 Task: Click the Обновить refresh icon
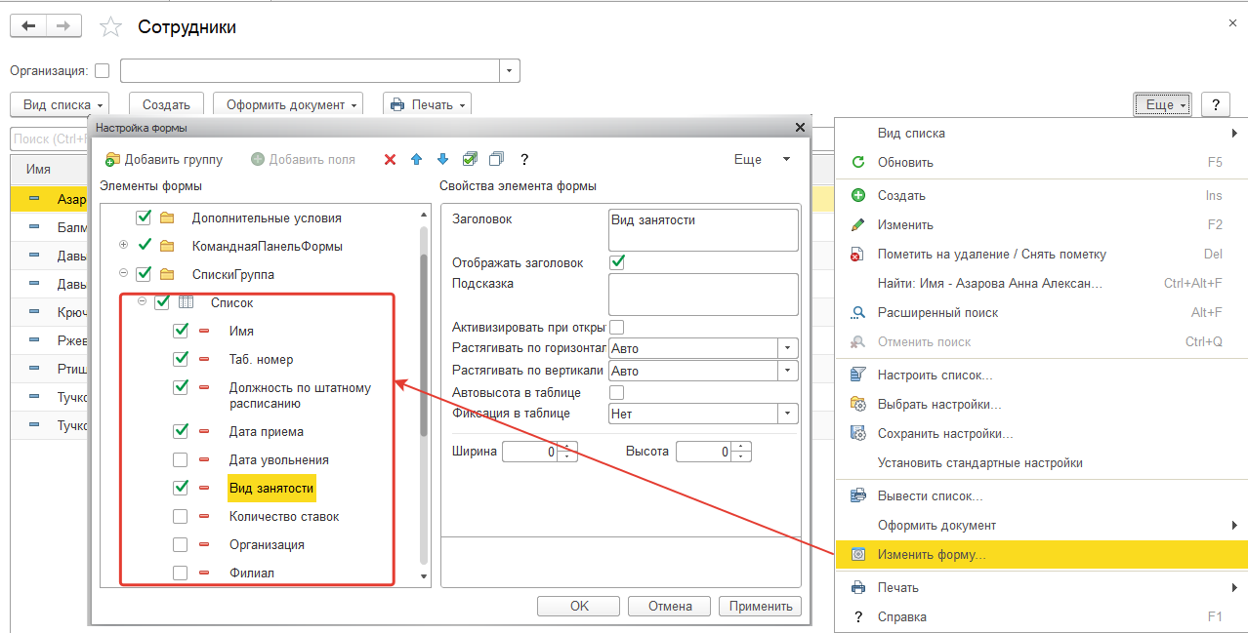858,162
